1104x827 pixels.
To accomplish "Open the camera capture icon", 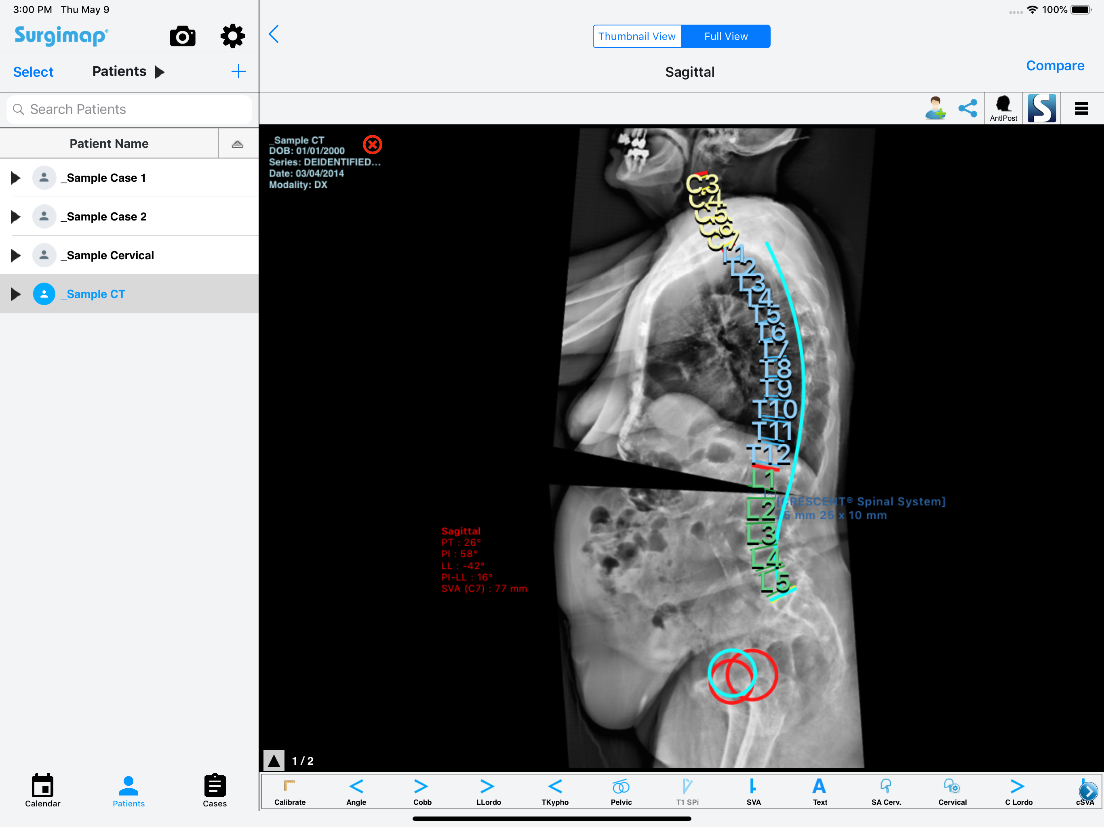I will coord(182,36).
